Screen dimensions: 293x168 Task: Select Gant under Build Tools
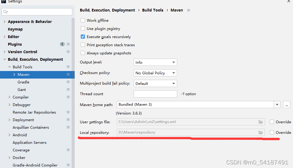(x=22, y=90)
